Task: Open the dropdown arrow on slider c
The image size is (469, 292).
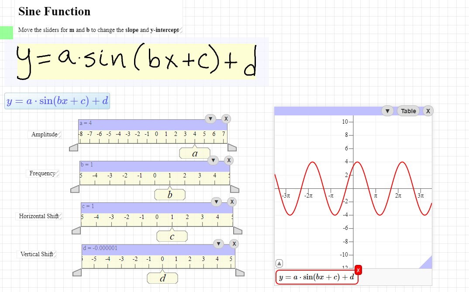Action: pos(216,202)
